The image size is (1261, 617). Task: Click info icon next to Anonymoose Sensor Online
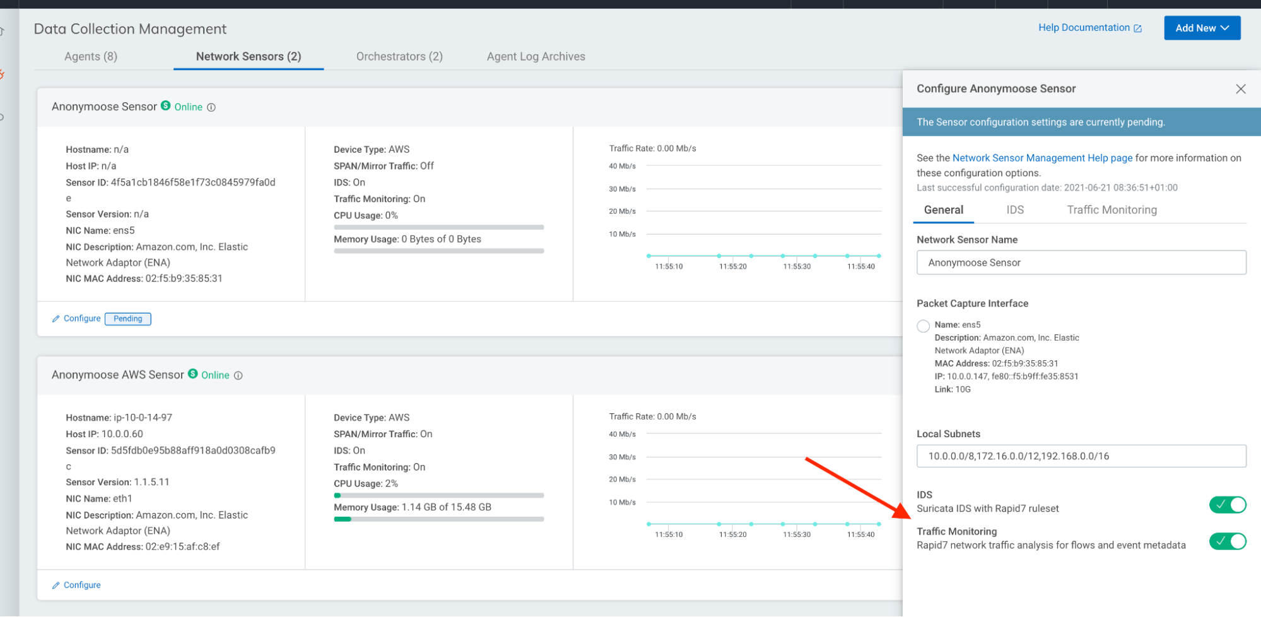point(211,107)
